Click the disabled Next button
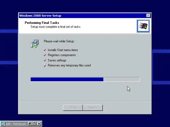This screenshot has width=170, height=127. 93,108
